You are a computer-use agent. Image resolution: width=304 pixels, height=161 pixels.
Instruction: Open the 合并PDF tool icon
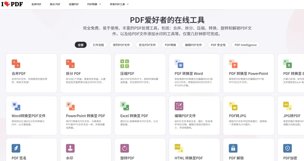[16, 64]
